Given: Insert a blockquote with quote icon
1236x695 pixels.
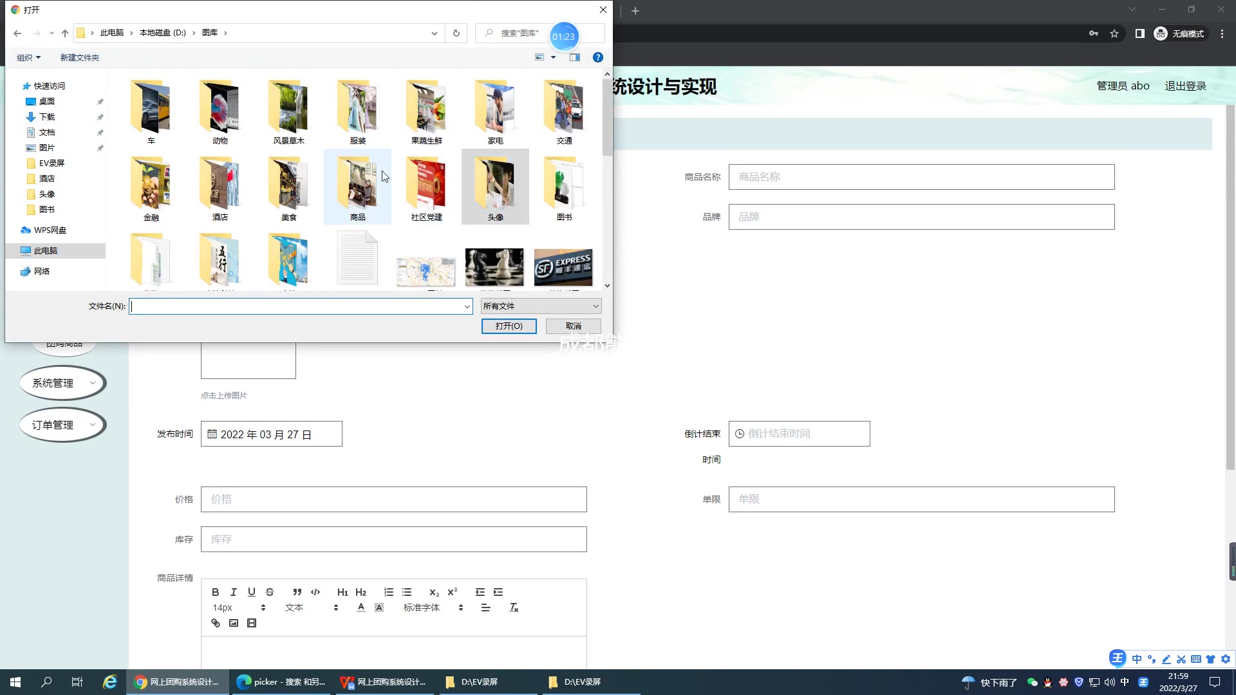Looking at the screenshot, I should coord(297,592).
